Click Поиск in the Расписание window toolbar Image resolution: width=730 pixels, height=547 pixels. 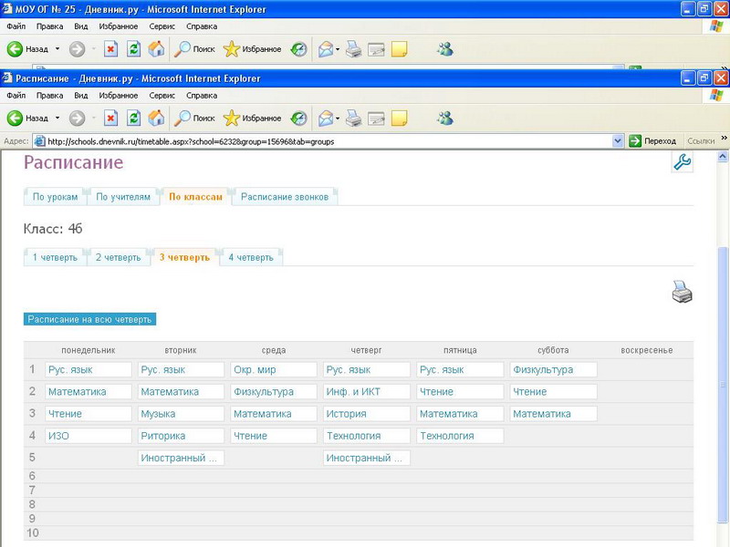tap(194, 118)
